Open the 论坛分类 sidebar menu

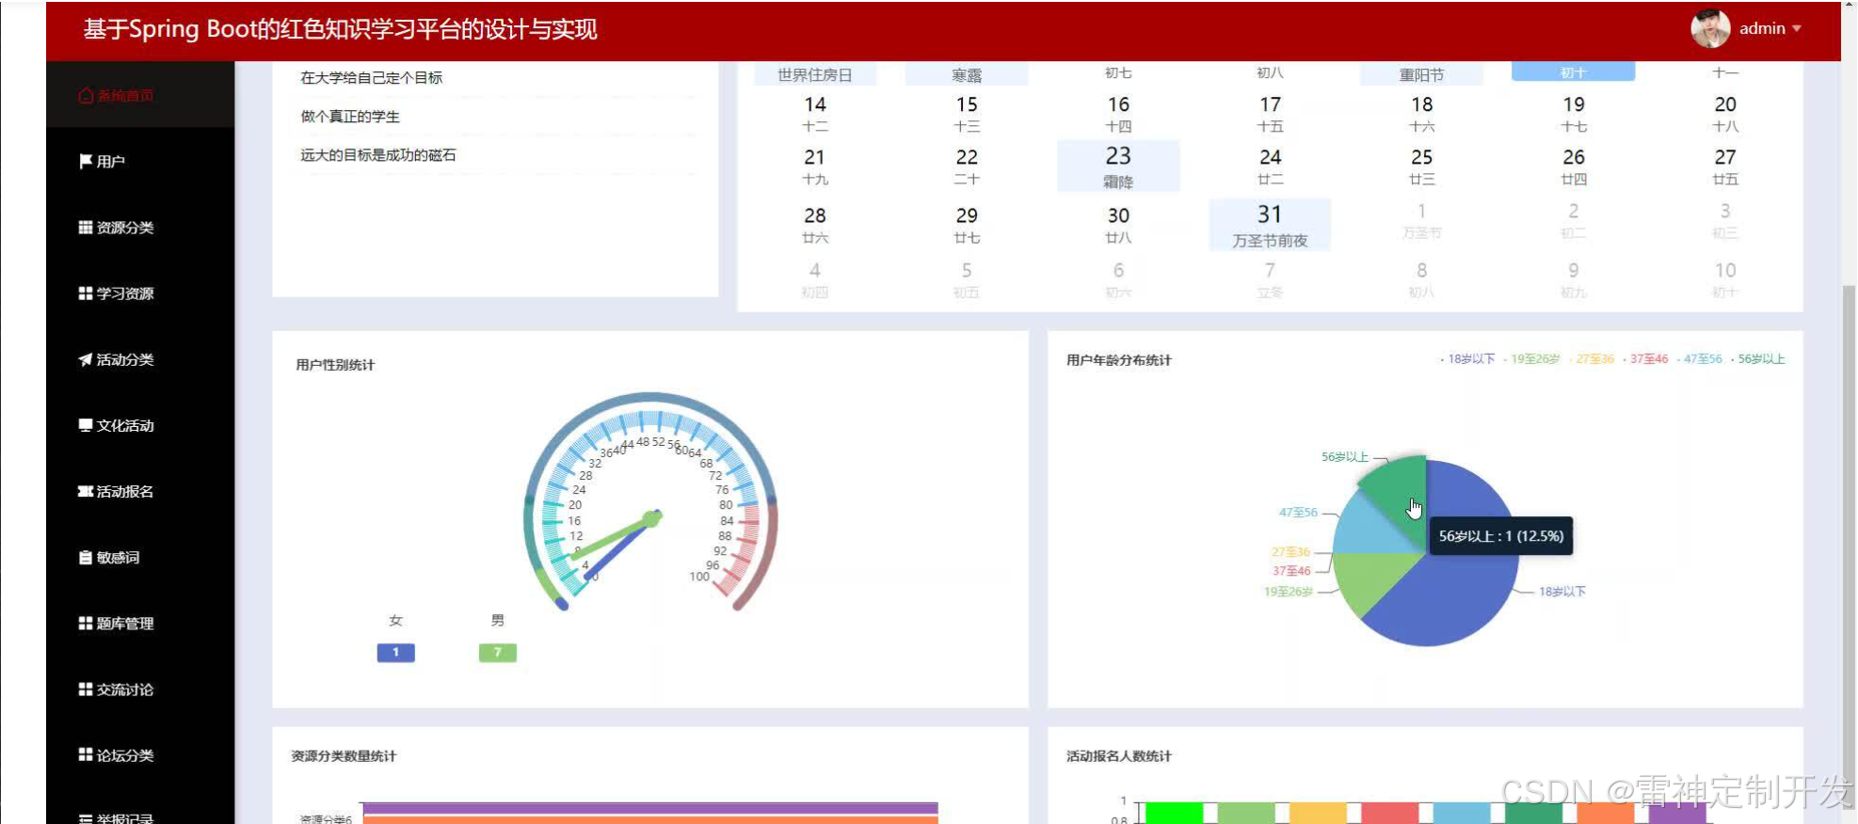click(x=140, y=754)
